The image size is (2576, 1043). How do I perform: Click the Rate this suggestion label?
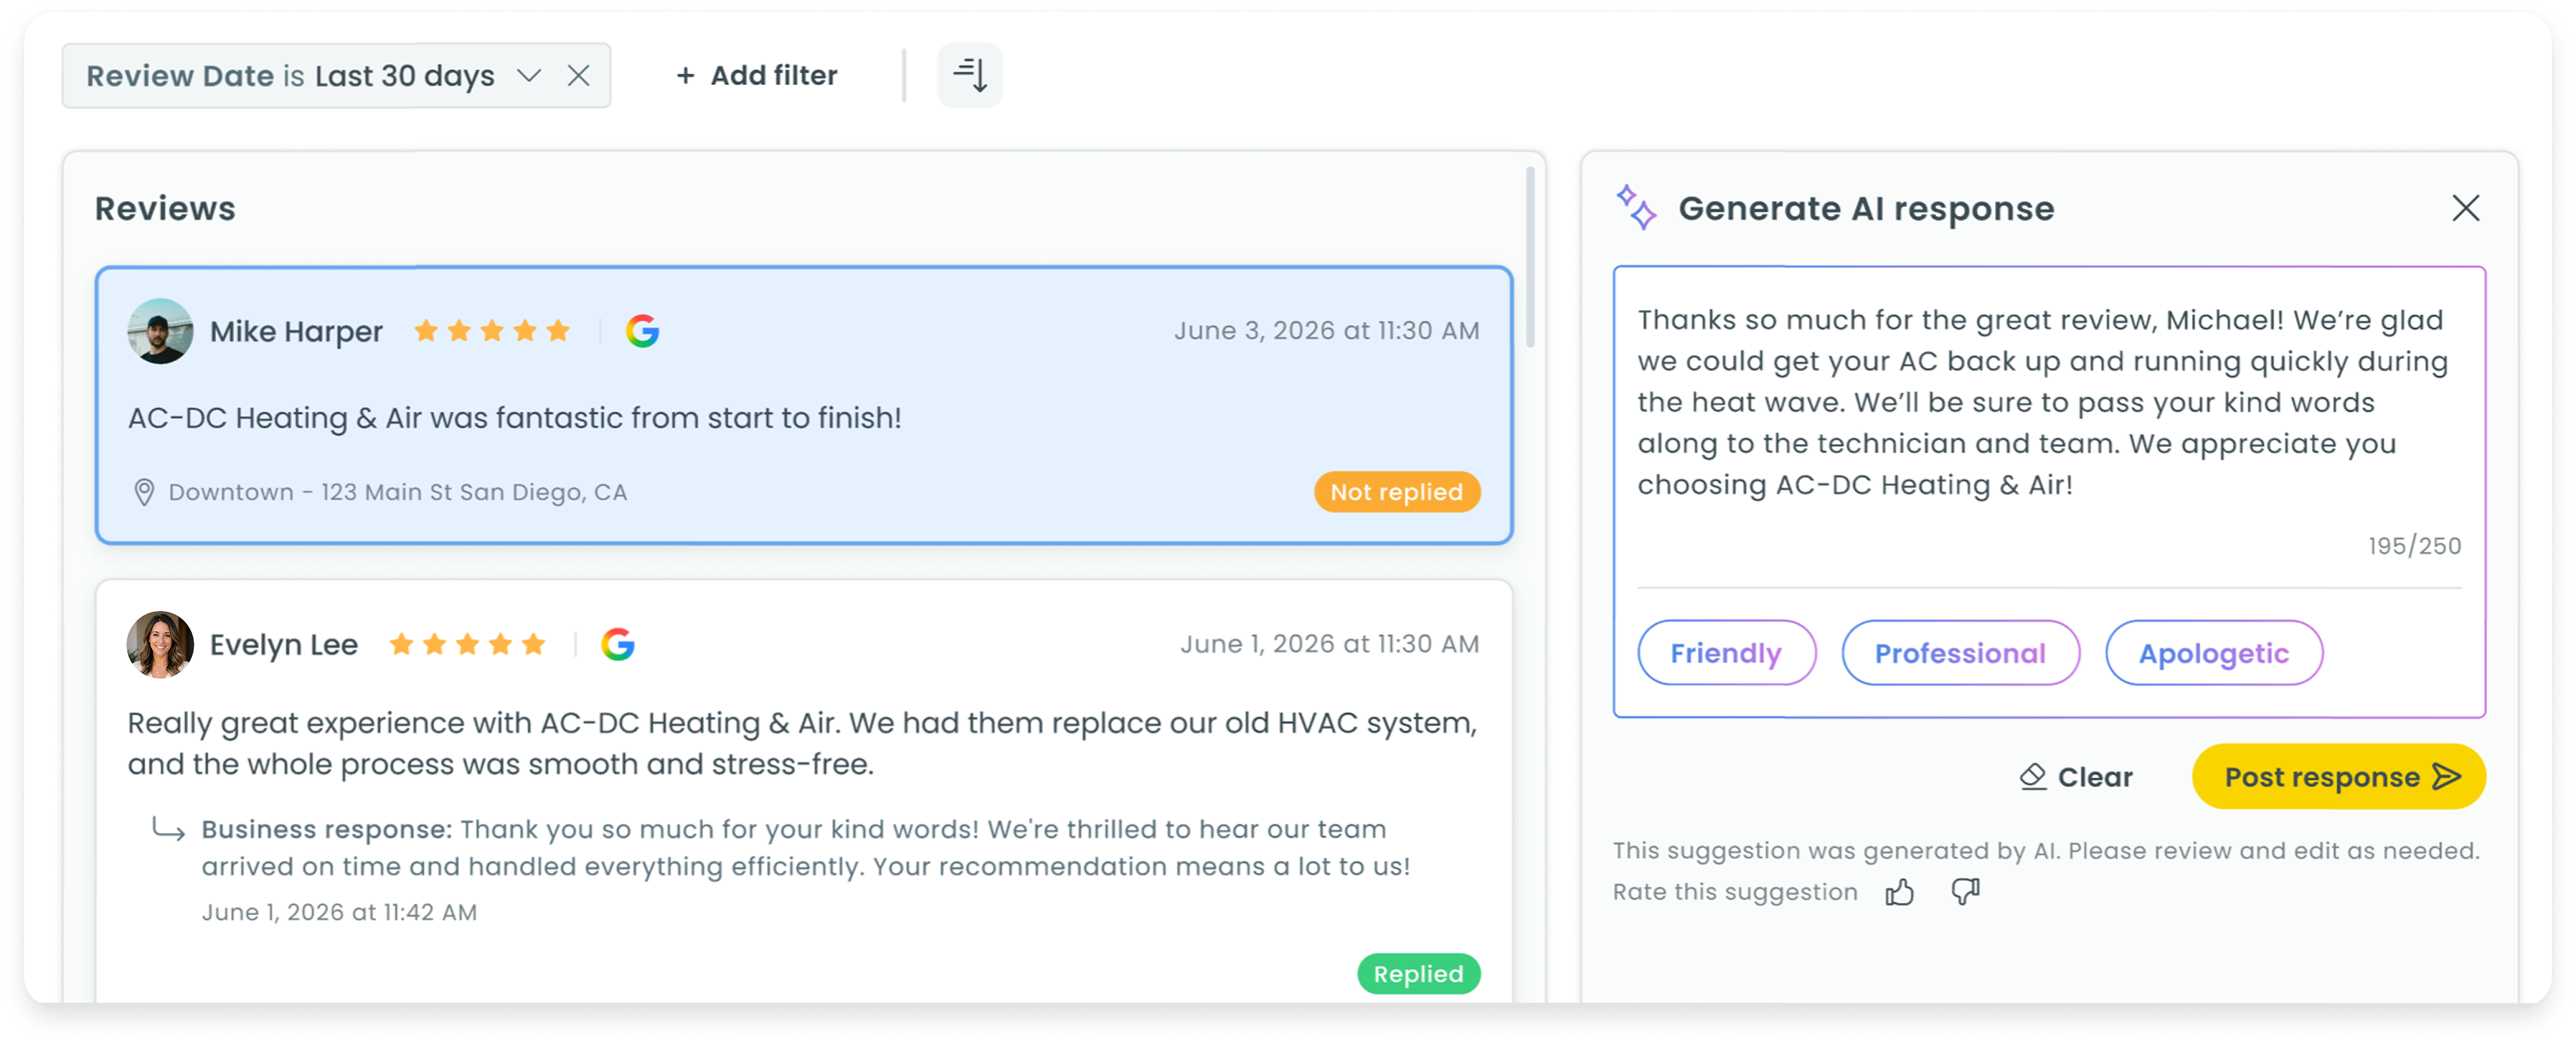pyautogui.click(x=1735, y=892)
